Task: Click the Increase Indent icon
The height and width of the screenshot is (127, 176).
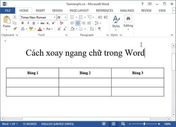Action: (x=106, y=17)
